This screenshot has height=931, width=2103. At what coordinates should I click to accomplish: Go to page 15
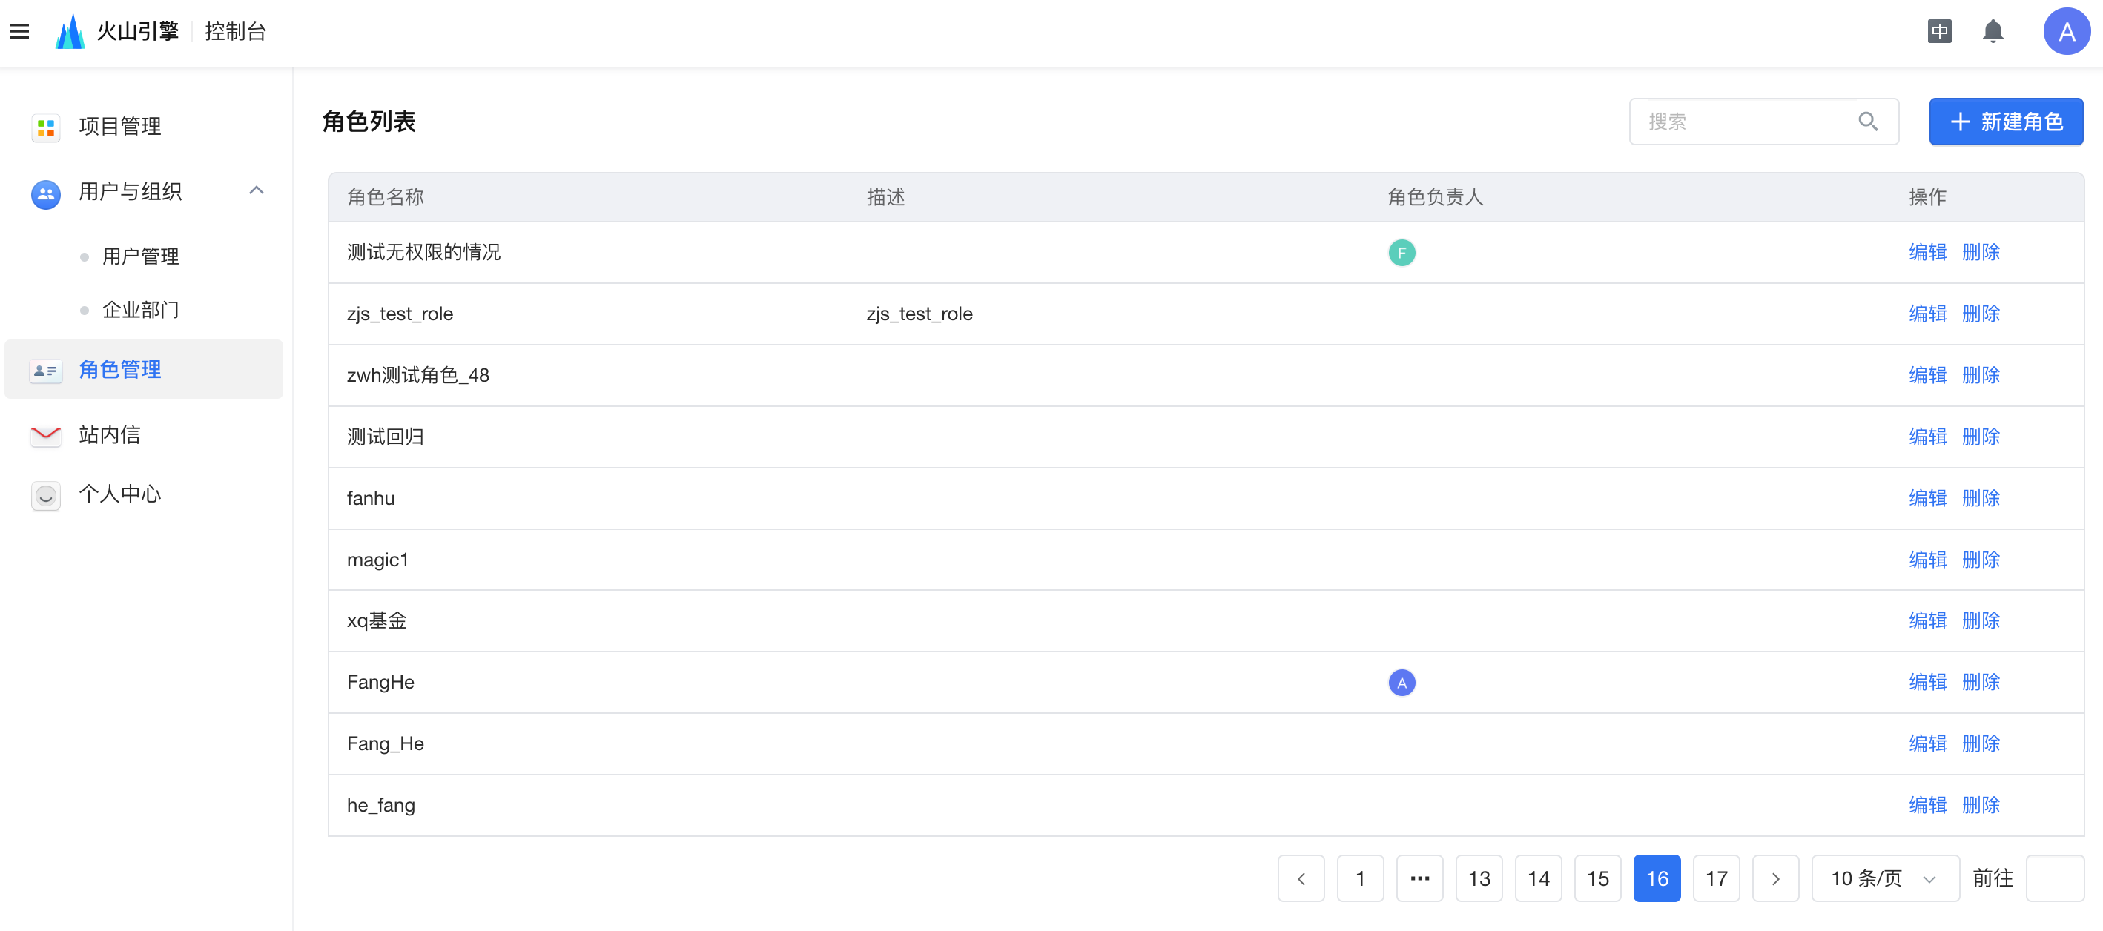pyautogui.click(x=1598, y=878)
